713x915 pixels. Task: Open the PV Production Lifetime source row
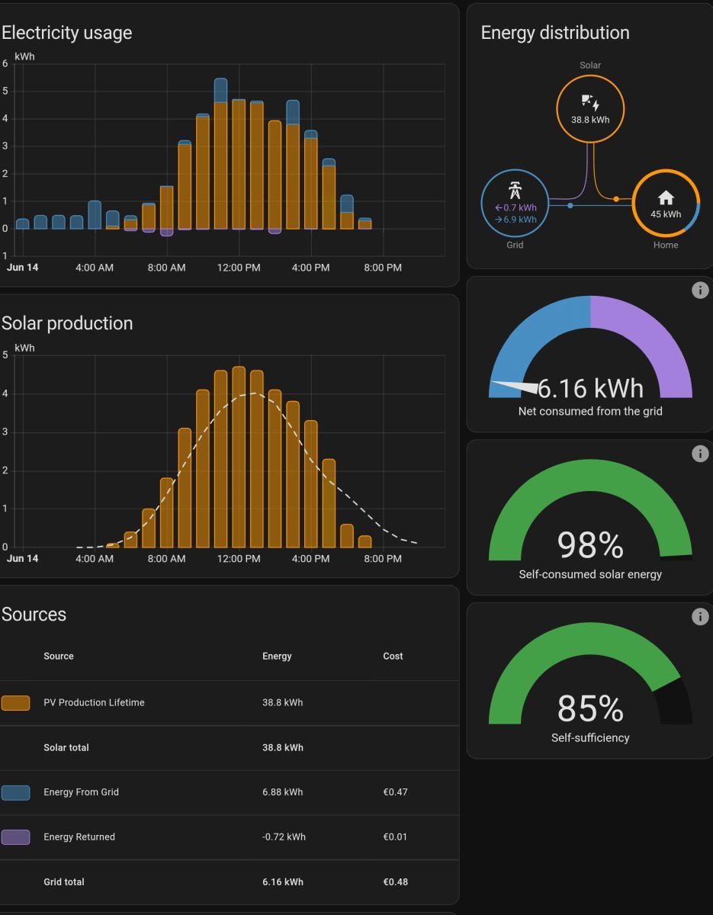(94, 703)
